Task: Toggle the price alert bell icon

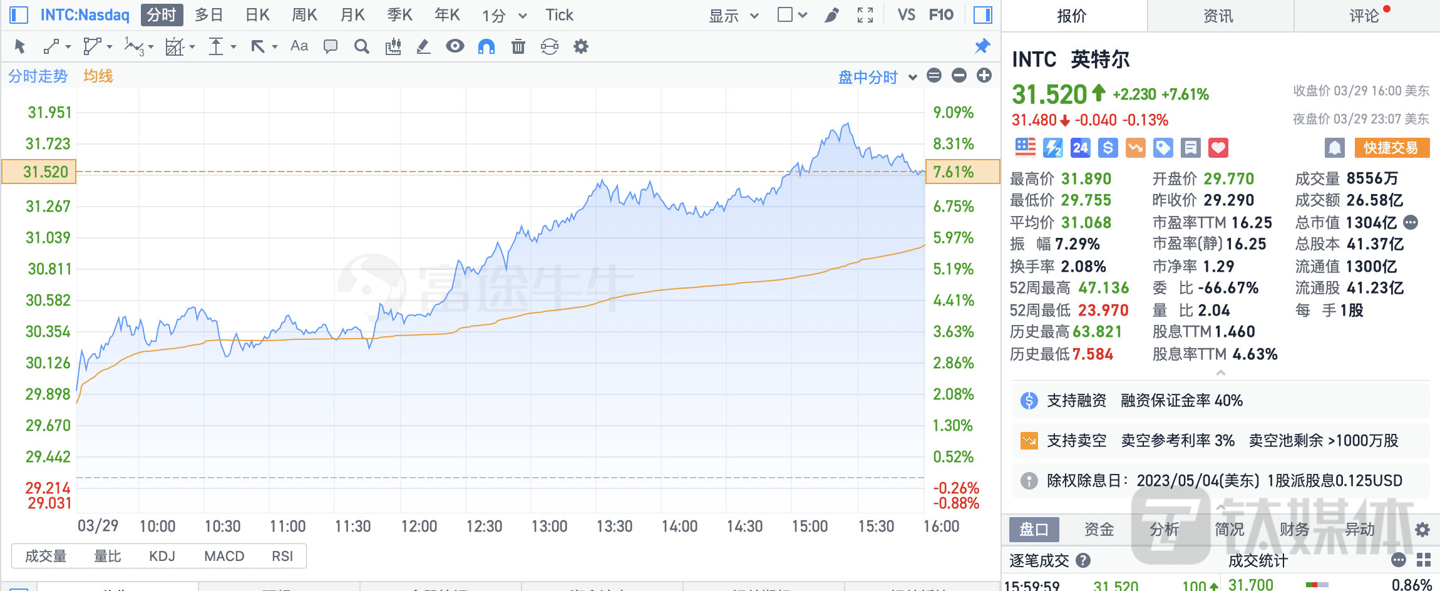Action: coord(1335,148)
